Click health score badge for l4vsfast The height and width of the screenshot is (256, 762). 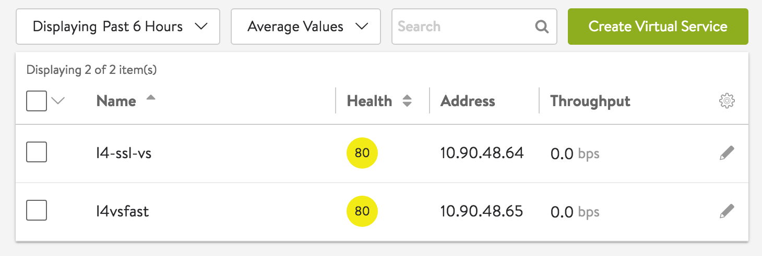click(362, 211)
